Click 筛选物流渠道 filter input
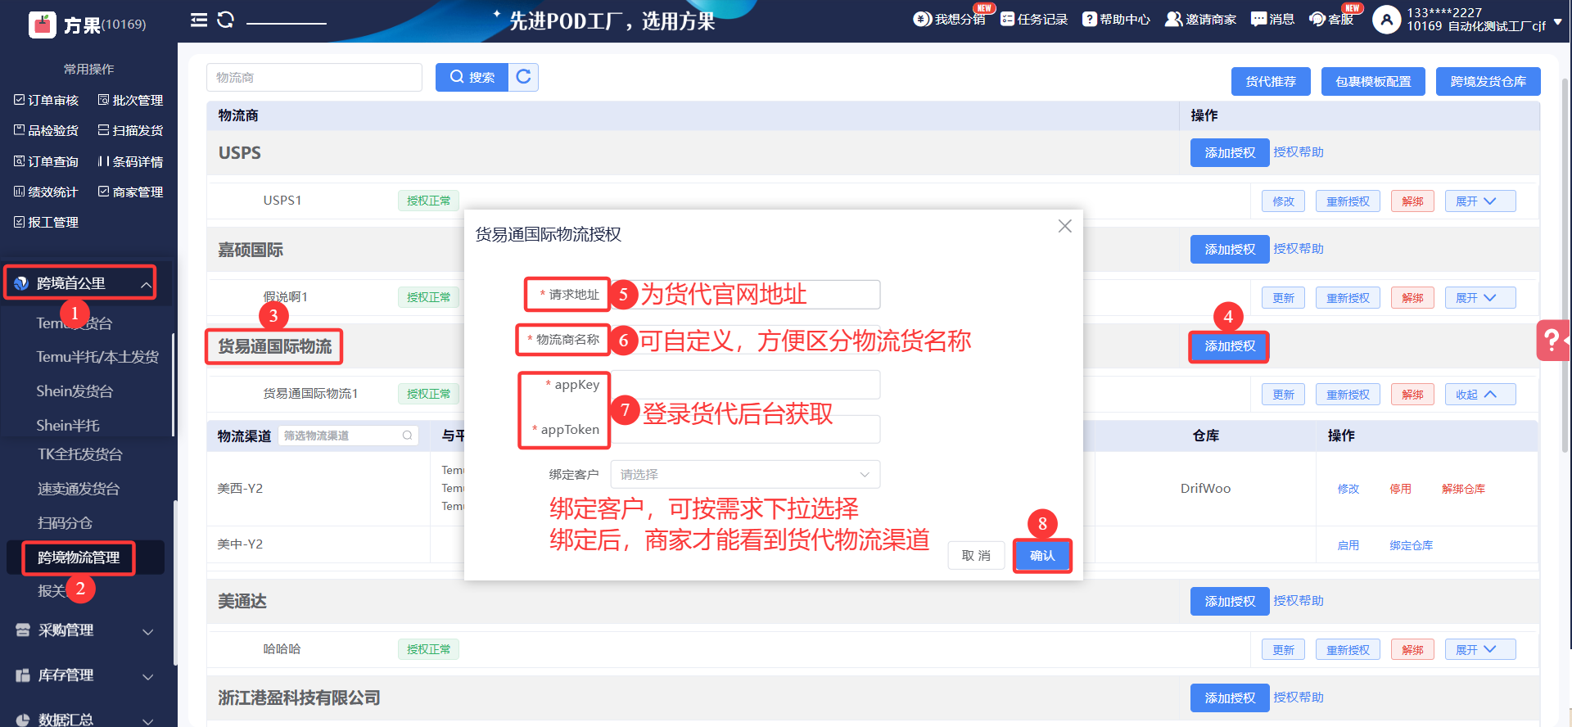The height and width of the screenshot is (727, 1572). 348,436
